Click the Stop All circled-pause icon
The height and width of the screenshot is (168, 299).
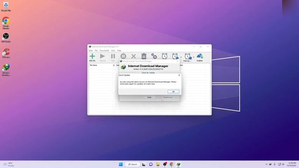click(123, 56)
